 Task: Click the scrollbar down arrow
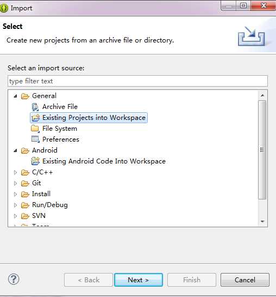[x=262, y=221]
